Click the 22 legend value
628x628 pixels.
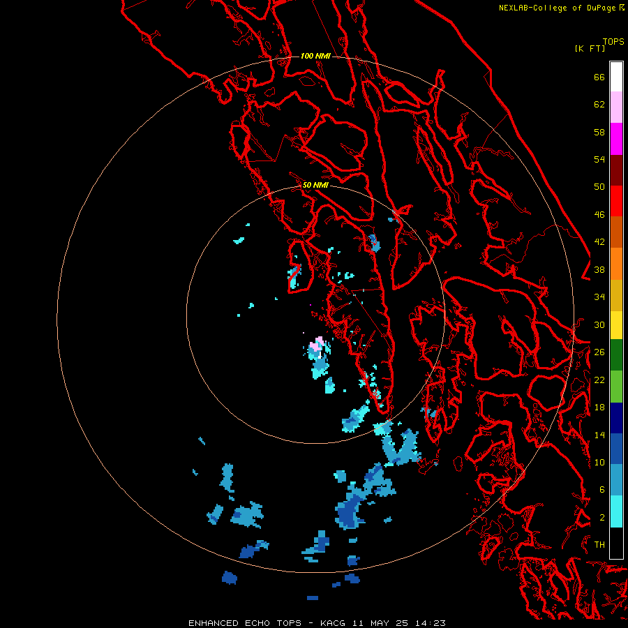pos(599,380)
